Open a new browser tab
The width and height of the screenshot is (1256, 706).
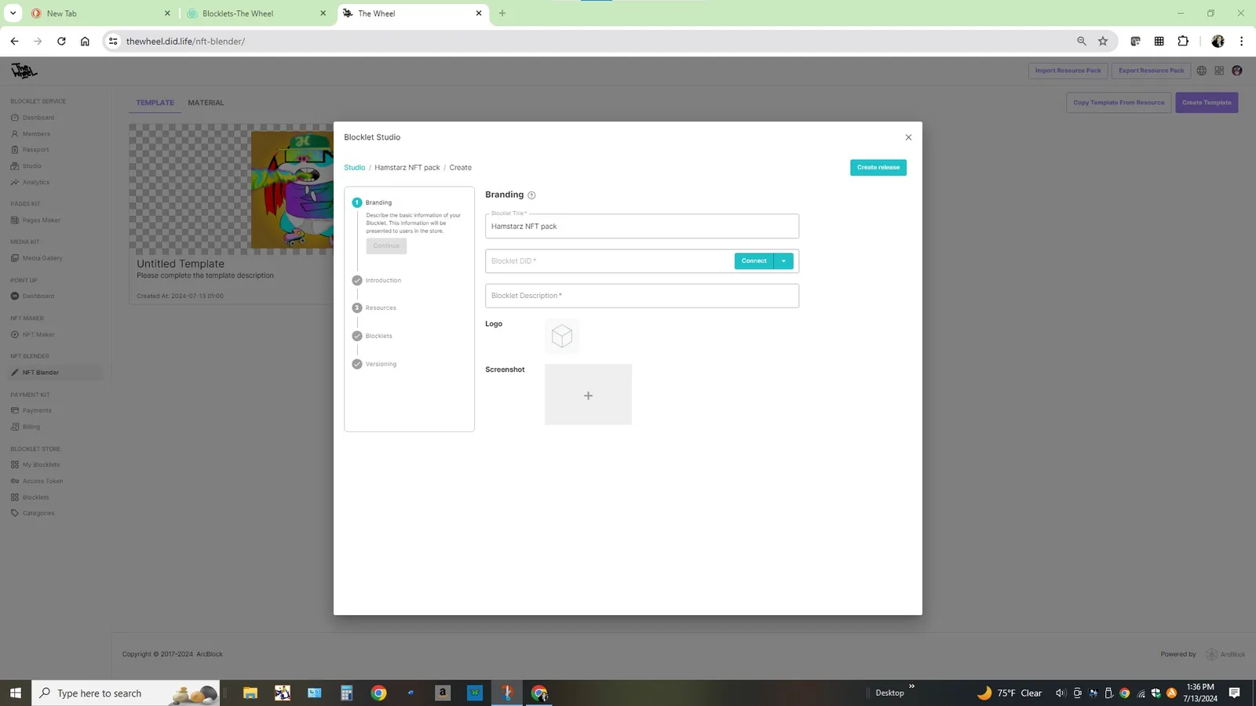pyautogui.click(x=502, y=13)
